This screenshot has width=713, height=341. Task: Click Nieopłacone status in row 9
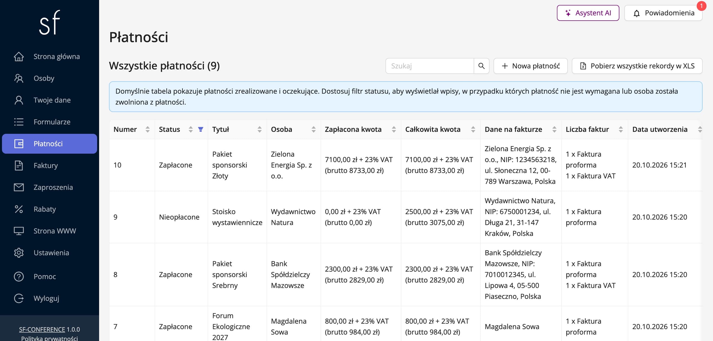(x=179, y=217)
